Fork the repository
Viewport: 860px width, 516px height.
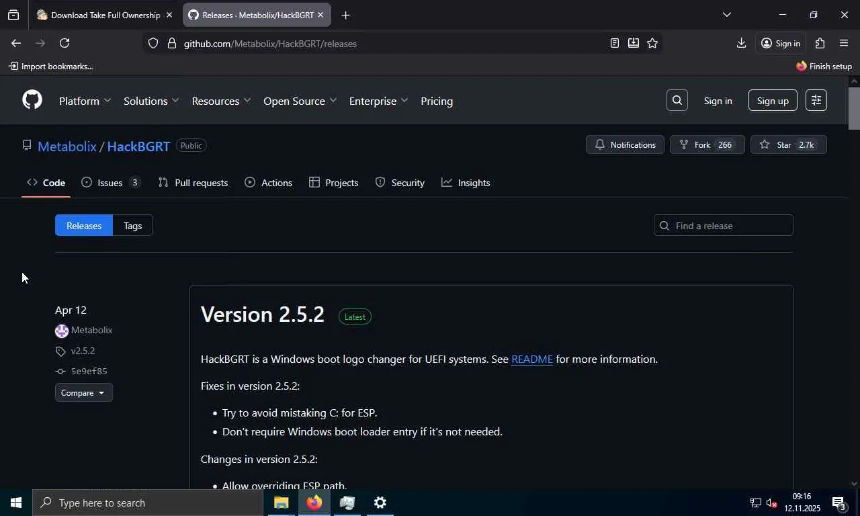click(x=707, y=144)
